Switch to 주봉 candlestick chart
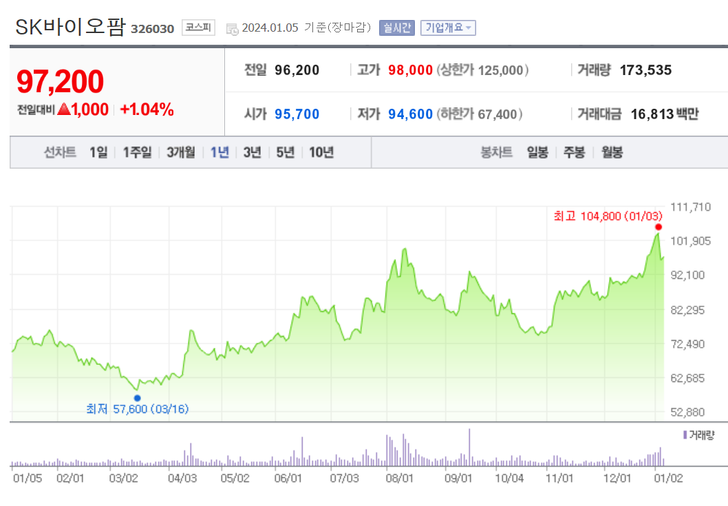The image size is (728, 506). click(574, 152)
